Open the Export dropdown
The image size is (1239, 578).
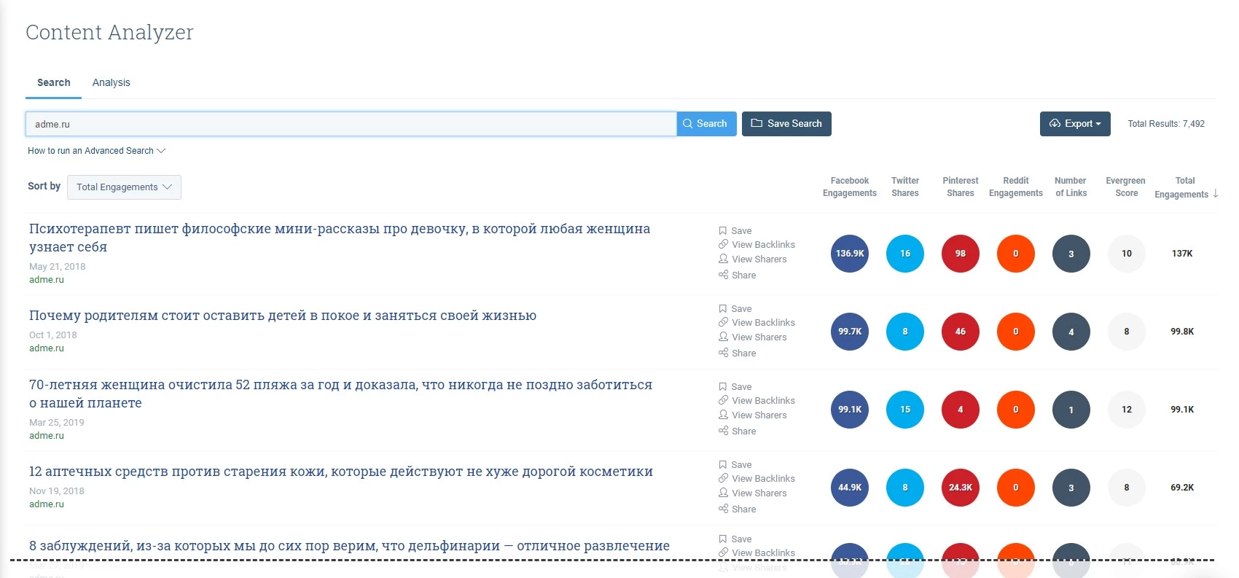point(1075,124)
